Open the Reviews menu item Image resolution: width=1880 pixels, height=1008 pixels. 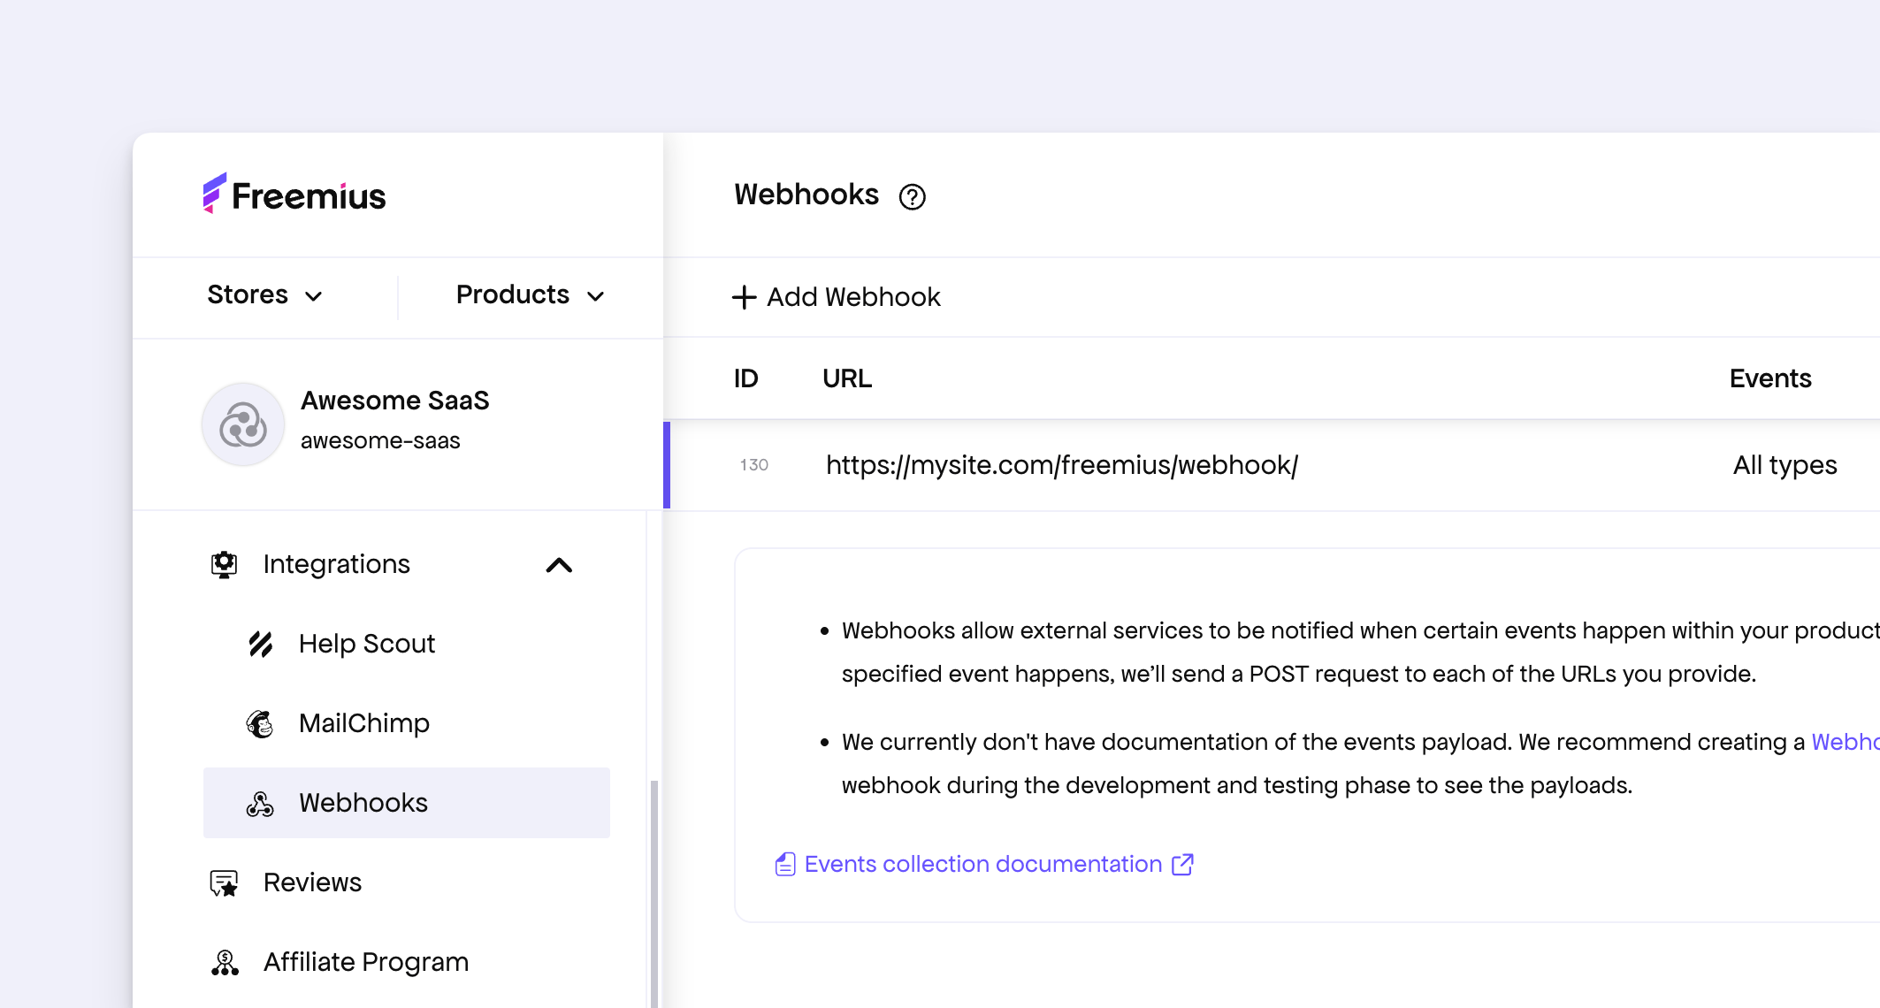(312, 882)
